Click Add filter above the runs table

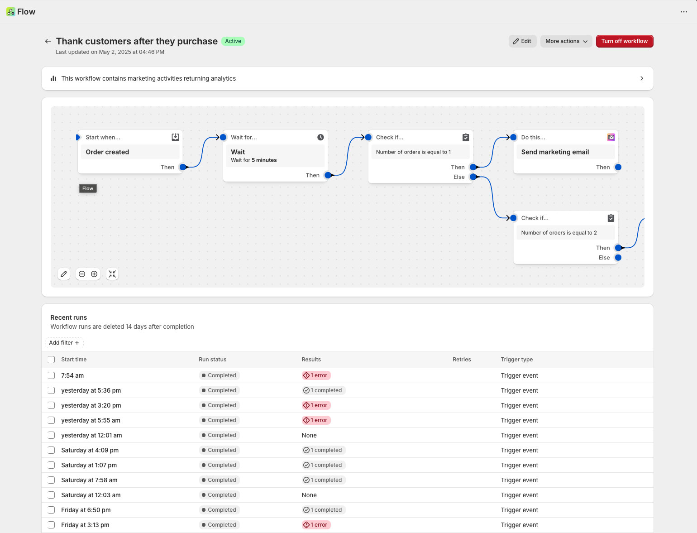[64, 343]
